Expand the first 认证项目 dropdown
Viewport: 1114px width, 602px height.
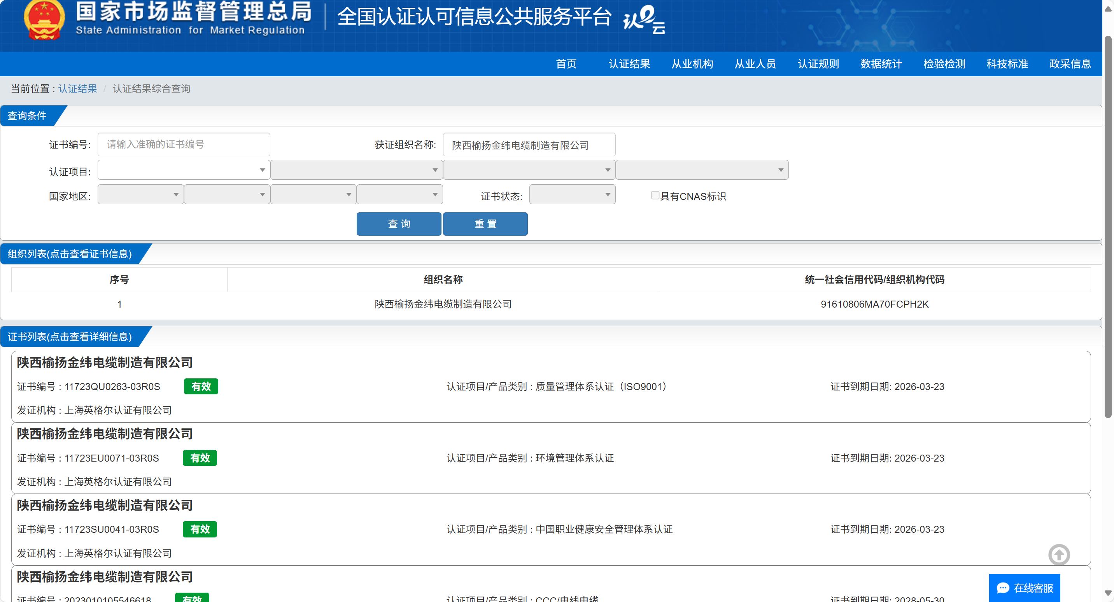click(x=184, y=170)
